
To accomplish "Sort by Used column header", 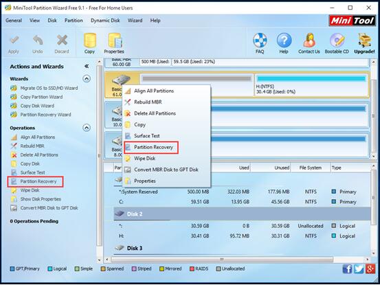I will pyautogui.click(x=231, y=168).
